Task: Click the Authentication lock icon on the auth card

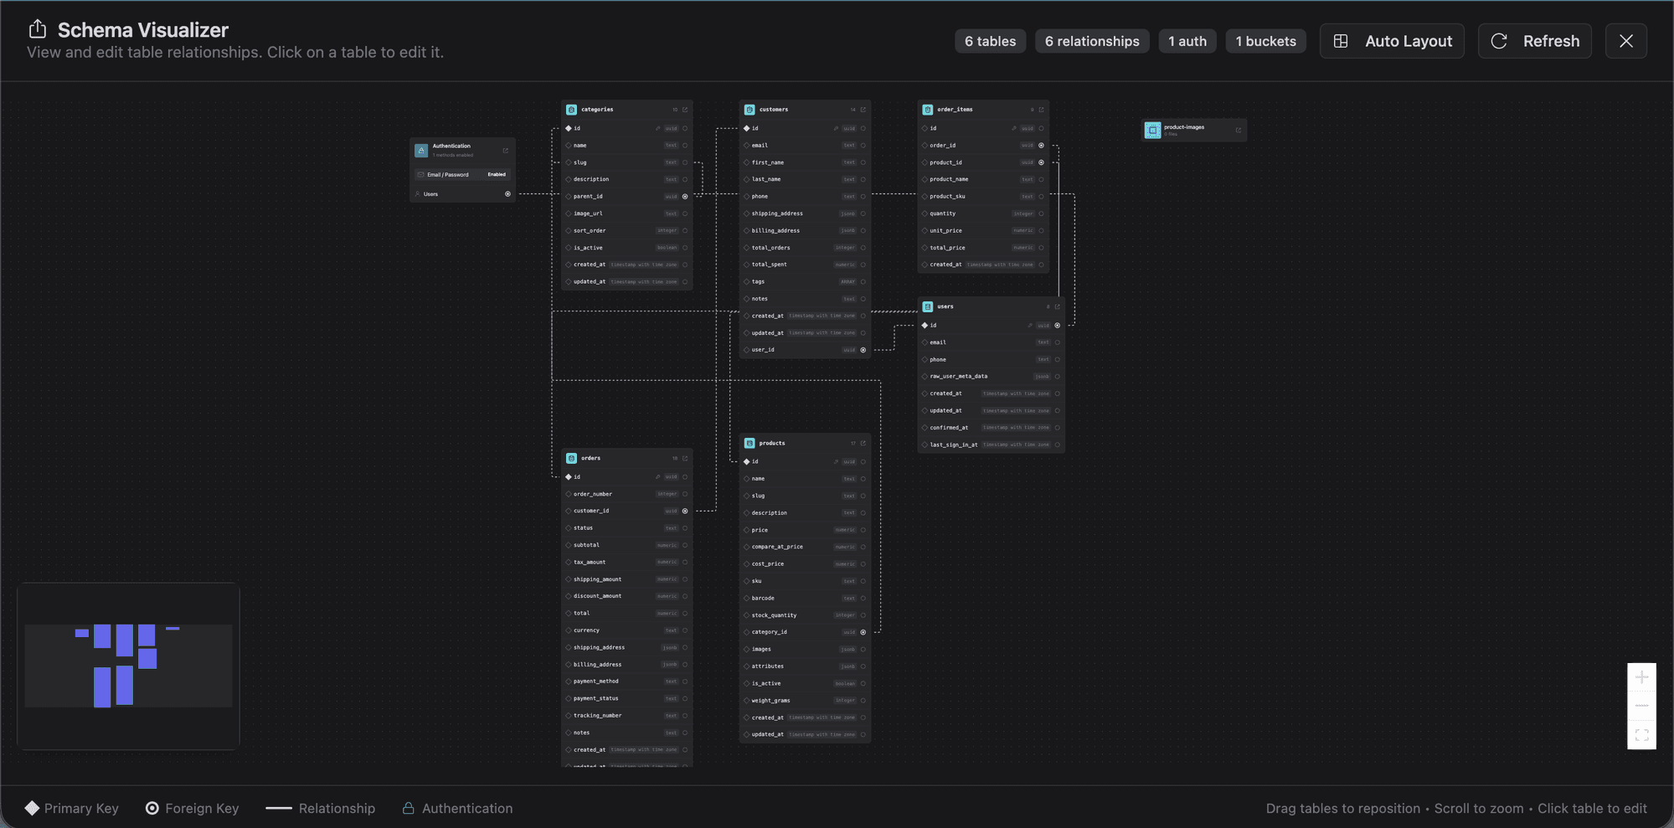Action: [x=421, y=150]
